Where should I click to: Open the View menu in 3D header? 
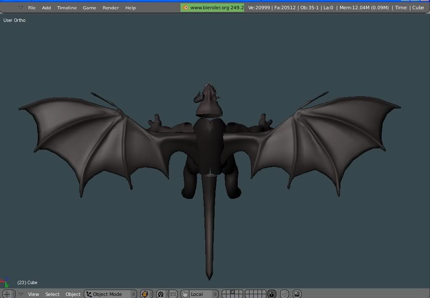click(x=33, y=294)
